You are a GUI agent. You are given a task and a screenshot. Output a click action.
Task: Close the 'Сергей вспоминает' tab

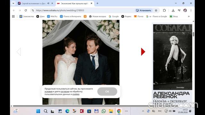(52, 4)
